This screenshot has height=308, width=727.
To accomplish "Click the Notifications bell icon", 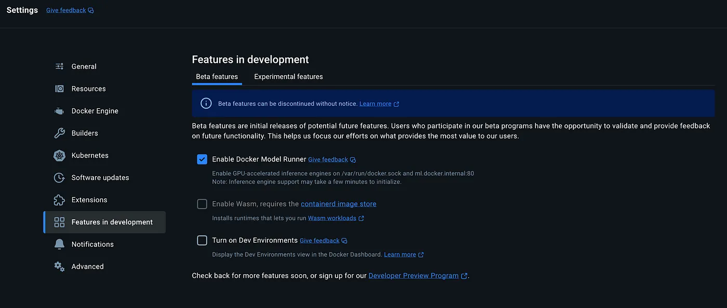I will point(59,244).
